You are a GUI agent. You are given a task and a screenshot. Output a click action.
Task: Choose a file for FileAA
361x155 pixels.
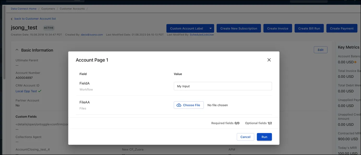[x=189, y=105]
